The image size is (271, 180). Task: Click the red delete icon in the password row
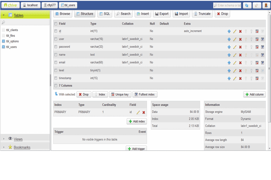click(240, 47)
